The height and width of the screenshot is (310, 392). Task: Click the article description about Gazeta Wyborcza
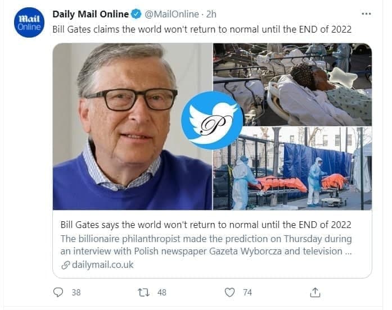pyautogui.click(x=206, y=245)
